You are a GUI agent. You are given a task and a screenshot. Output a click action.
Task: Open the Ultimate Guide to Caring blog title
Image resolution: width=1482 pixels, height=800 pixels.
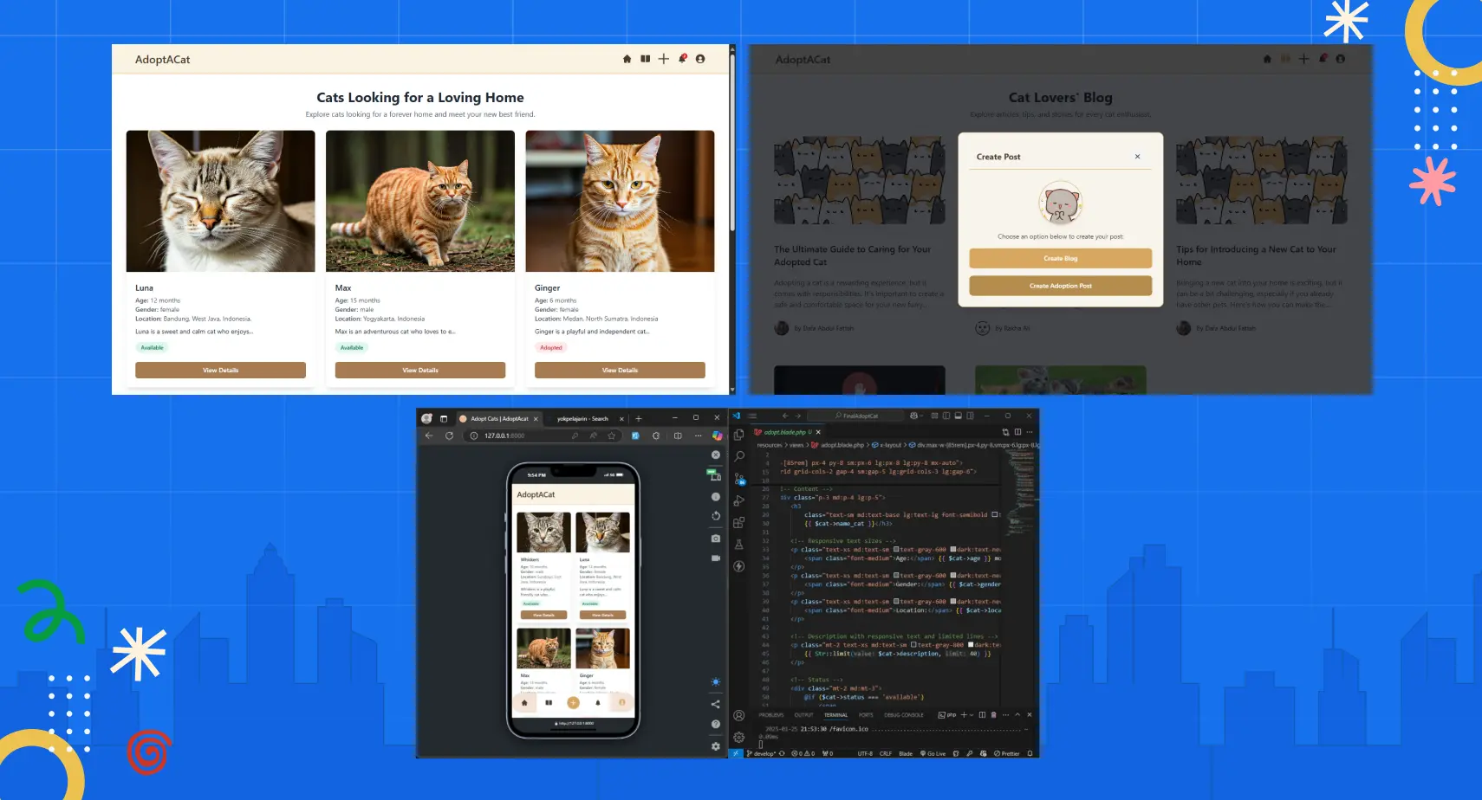point(852,255)
